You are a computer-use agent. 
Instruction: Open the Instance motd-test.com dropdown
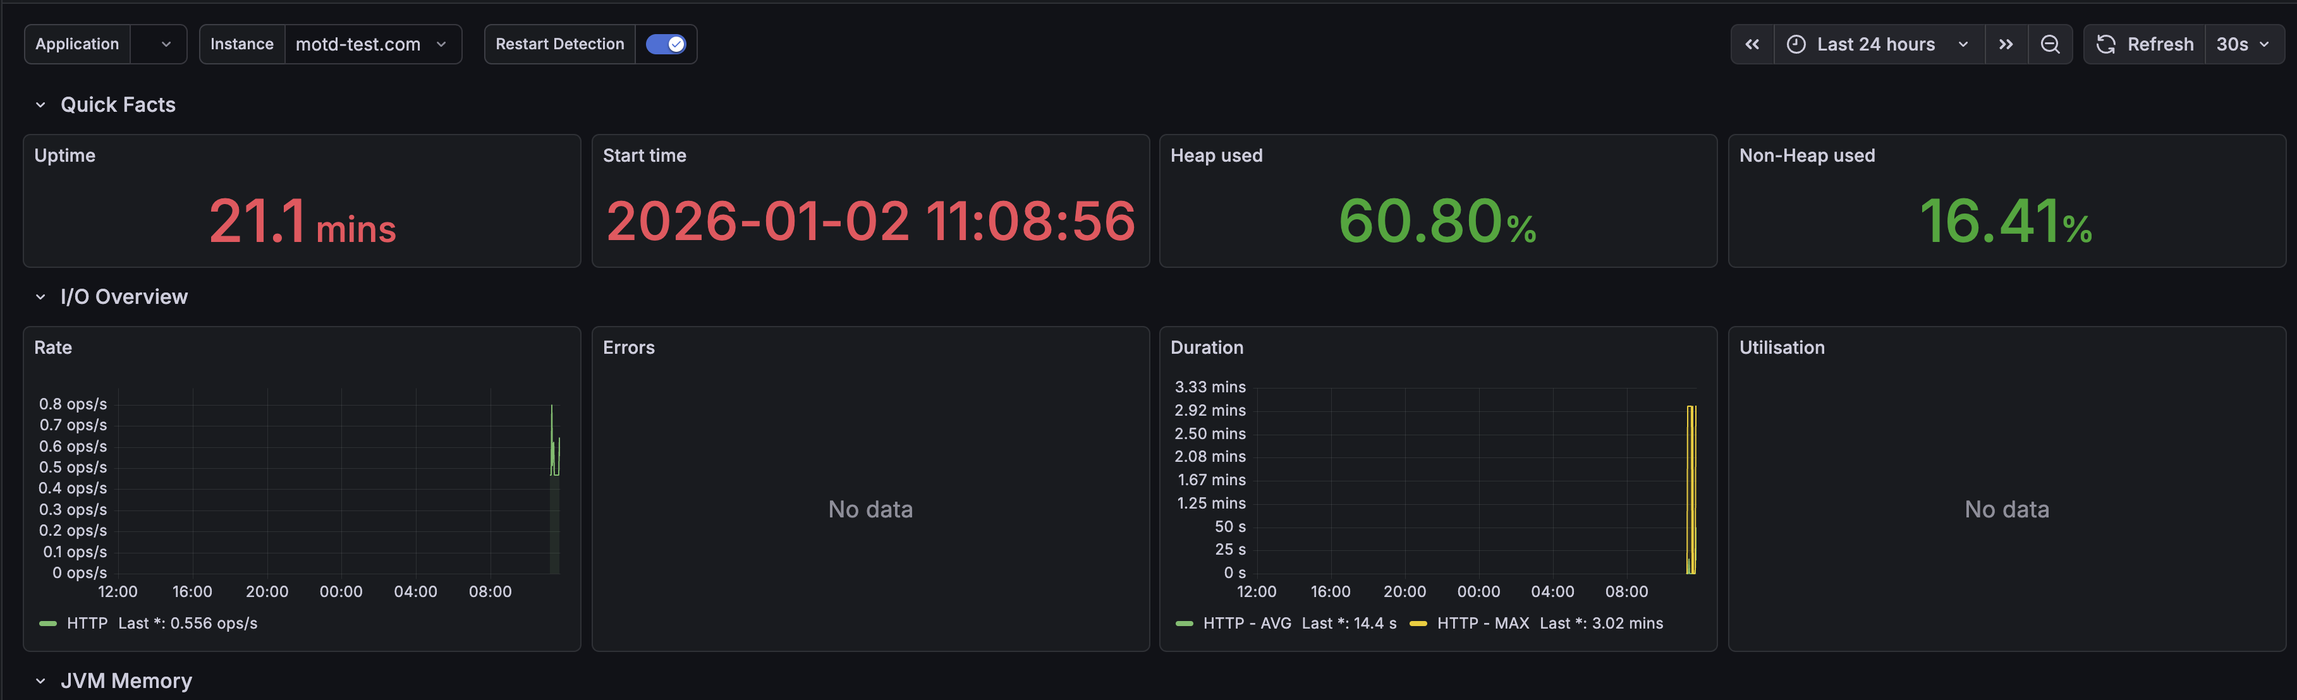pyautogui.click(x=372, y=45)
